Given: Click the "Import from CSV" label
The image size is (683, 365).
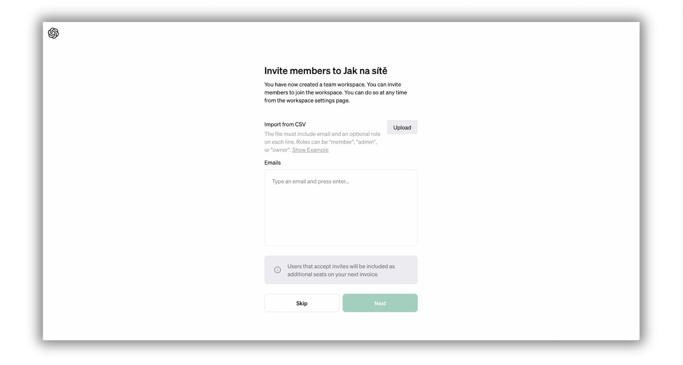Looking at the screenshot, I should [285, 125].
